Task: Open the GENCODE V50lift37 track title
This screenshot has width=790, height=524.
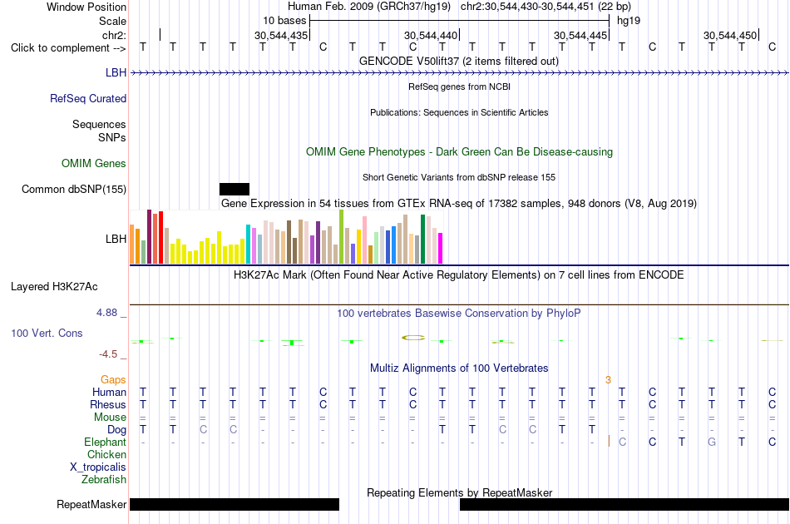Action: [x=459, y=62]
